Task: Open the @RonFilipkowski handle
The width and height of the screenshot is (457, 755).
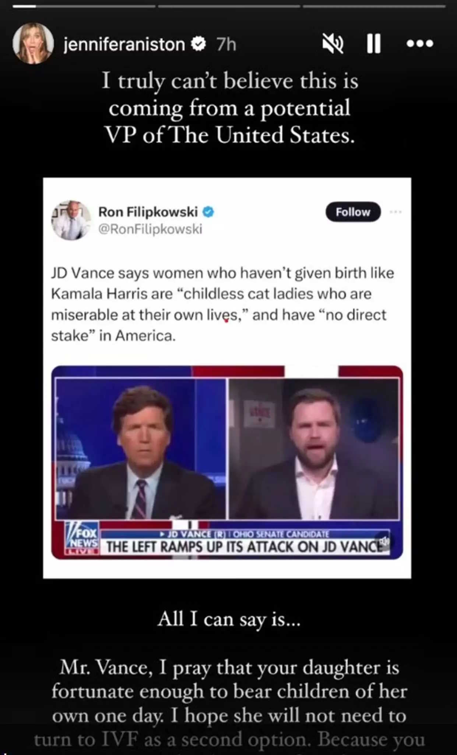Action: pos(150,229)
